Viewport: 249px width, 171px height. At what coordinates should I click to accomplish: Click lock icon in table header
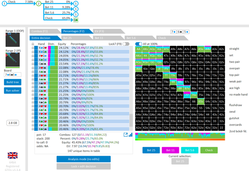[x=33, y=44]
